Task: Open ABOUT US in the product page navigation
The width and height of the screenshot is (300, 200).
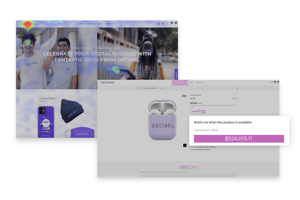Action: [200, 82]
